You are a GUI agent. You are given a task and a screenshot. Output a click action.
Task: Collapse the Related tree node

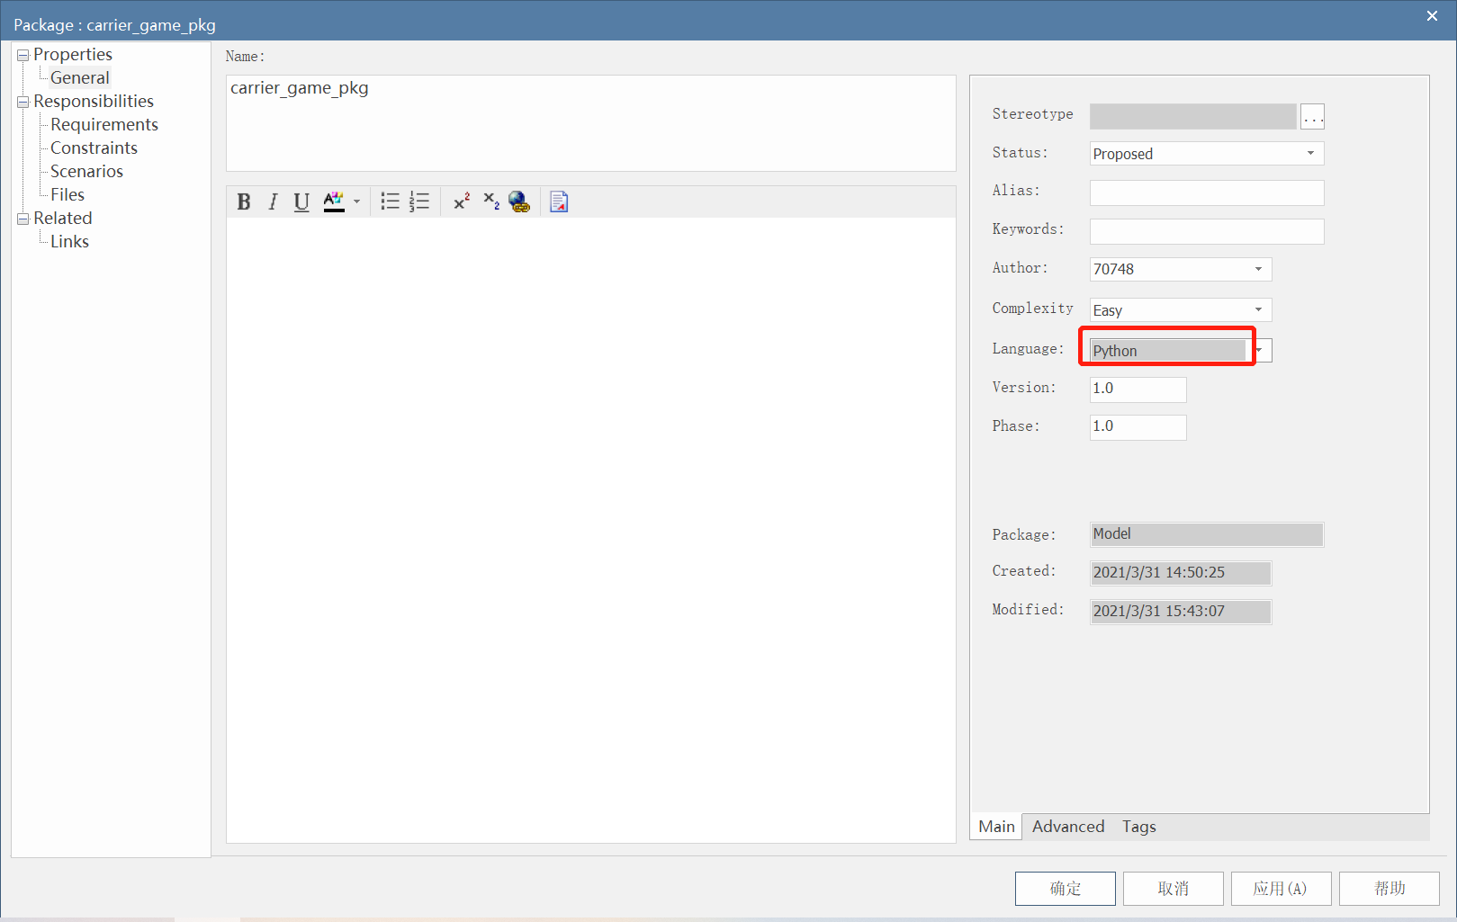[23, 219]
